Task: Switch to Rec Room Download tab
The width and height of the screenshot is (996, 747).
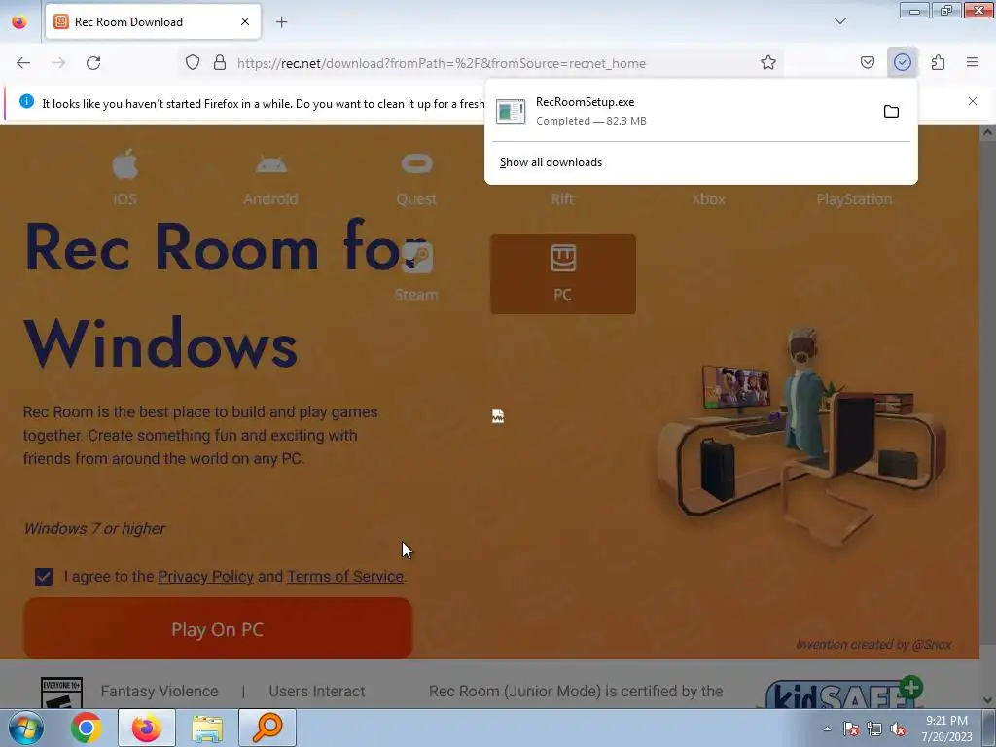Action: pyautogui.click(x=153, y=21)
